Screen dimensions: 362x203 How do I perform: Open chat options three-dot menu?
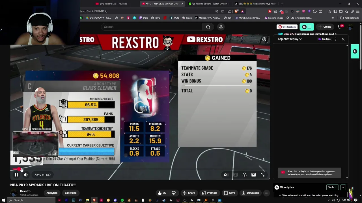pyautogui.click(x=336, y=39)
